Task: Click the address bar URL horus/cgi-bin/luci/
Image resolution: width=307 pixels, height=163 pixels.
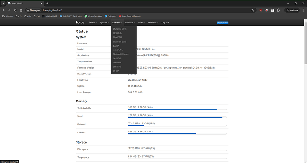Action: point(52,10)
